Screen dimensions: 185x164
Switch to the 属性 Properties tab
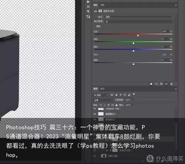pos(95,5)
